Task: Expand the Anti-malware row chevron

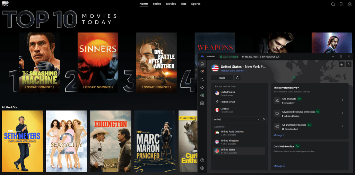Action: (342, 100)
